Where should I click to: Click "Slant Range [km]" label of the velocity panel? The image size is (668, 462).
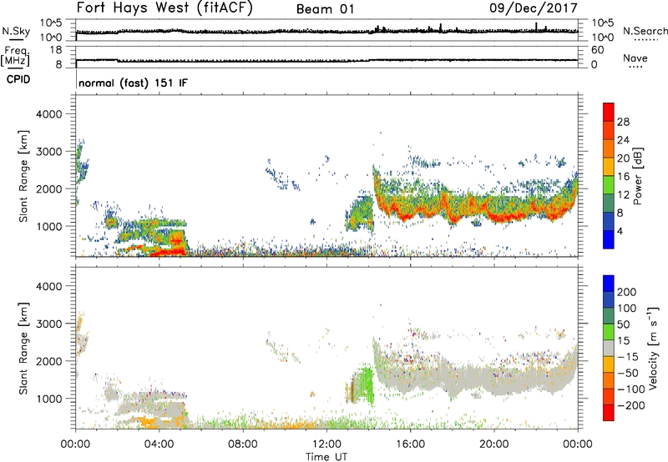point(23,349)
